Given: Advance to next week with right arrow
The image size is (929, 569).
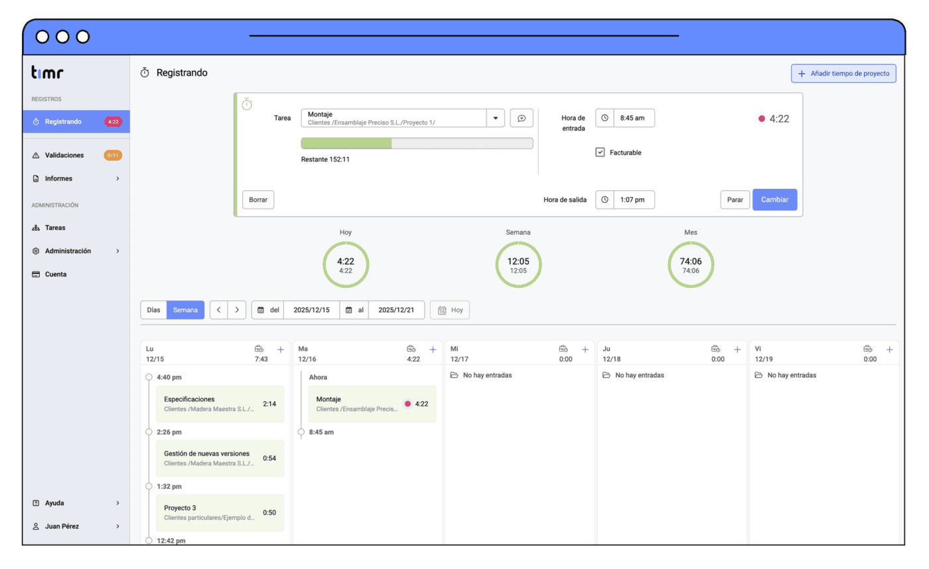Looking at the screenshot, I should [x=237, y=310].
